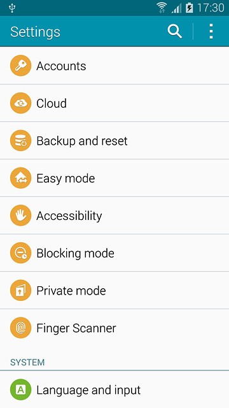229x408 pixels.
Task: Go to Accessibility settings
Action: pyautogui.click(x=114, y=215)
